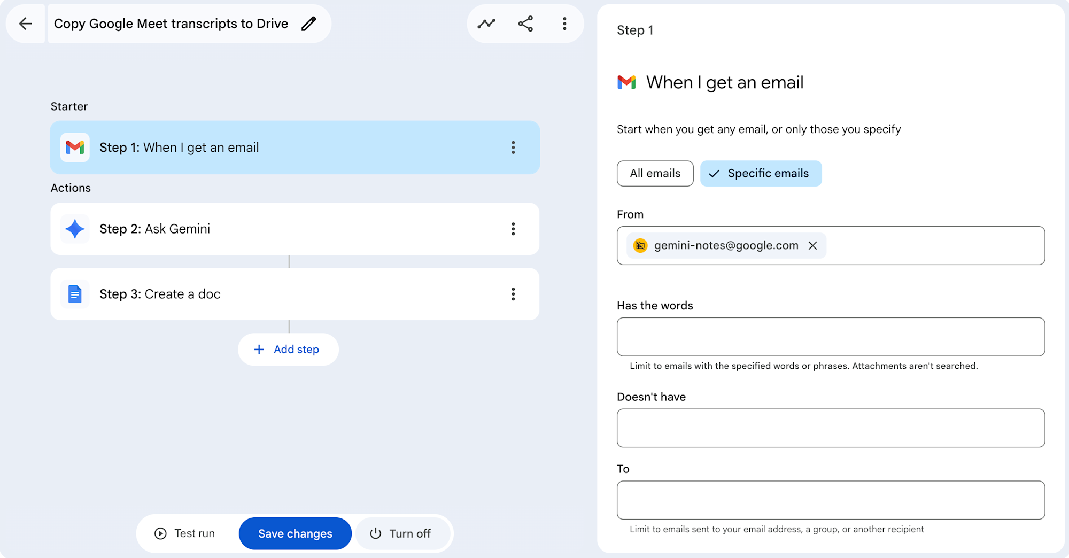Open Step 3: Create a doc

[295, 294]
